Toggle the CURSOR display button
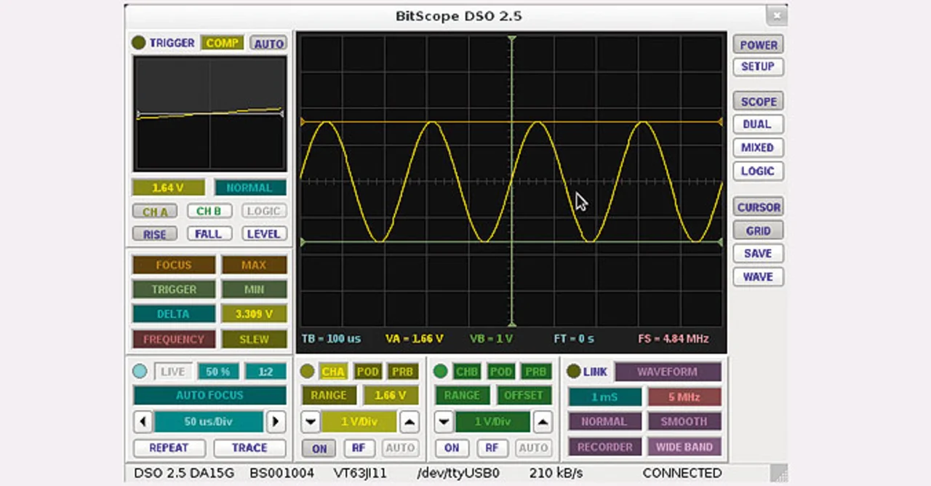This screenshot has height=486, width=931. [x=759, y=207]
